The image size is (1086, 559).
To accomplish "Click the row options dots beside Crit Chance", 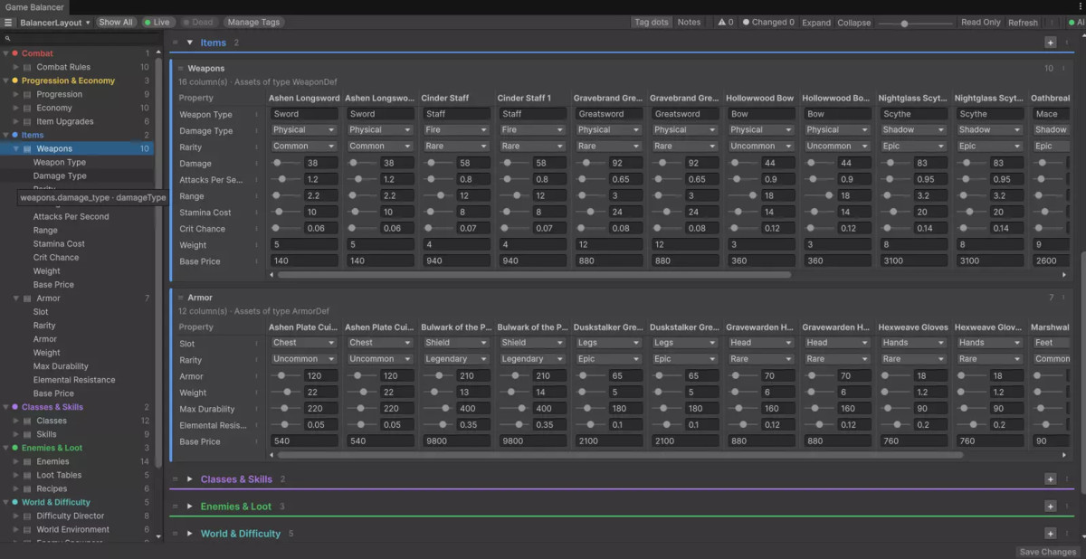I will [x=256, y=229].
